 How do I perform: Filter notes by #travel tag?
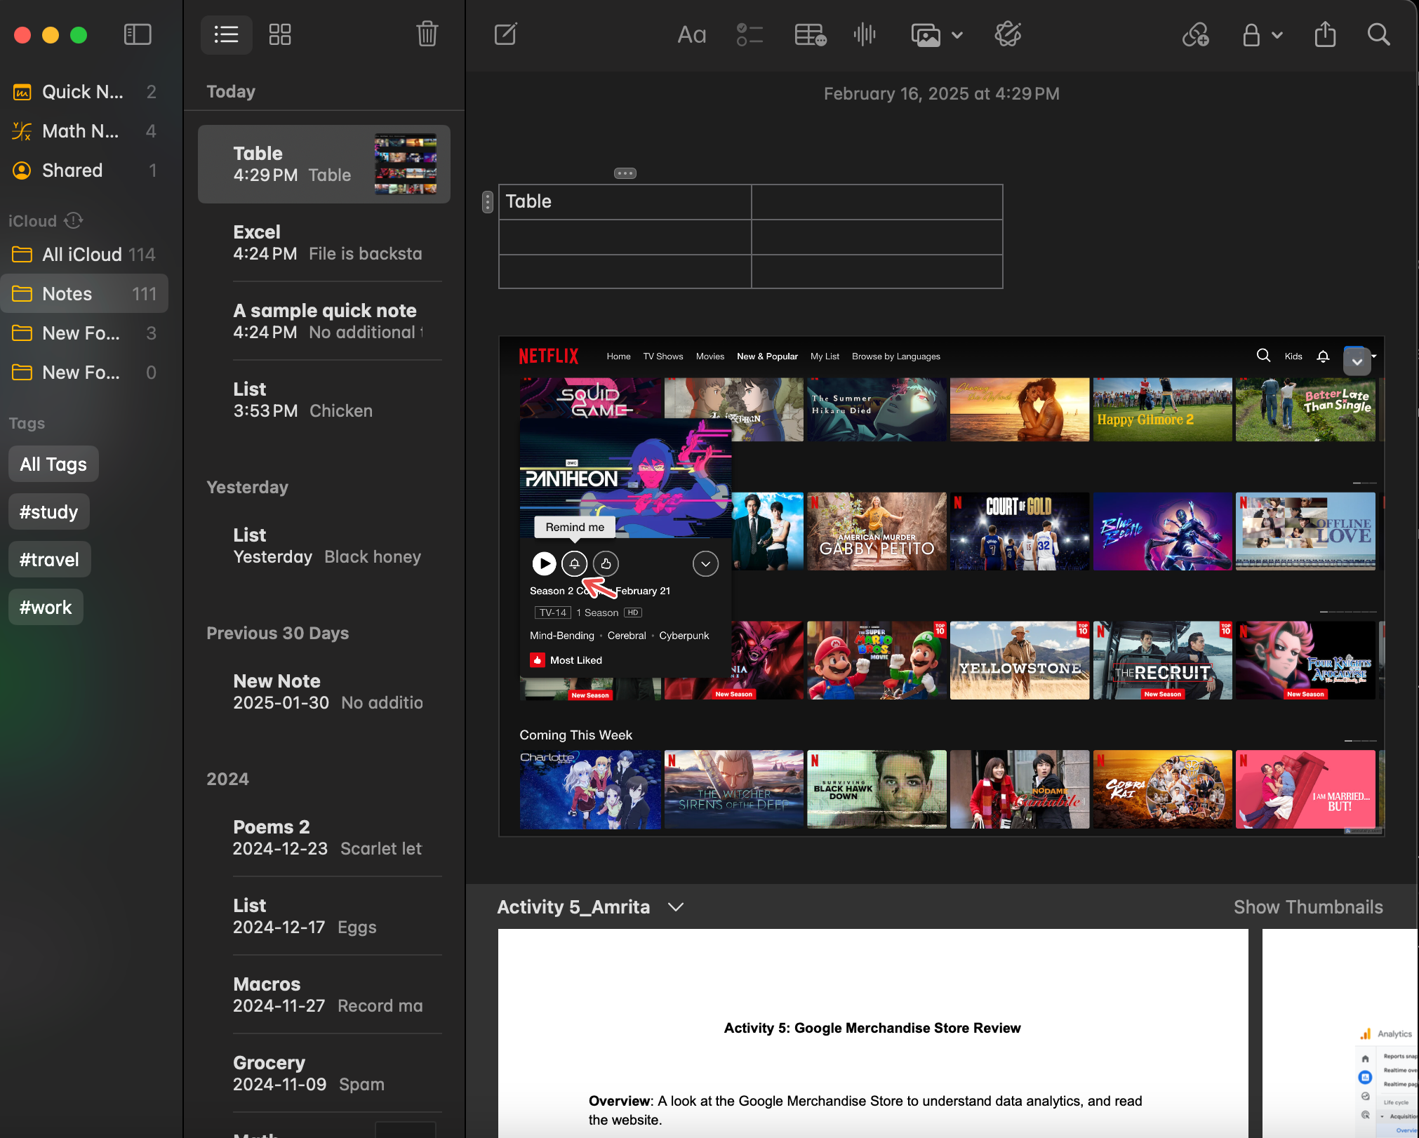49,559
